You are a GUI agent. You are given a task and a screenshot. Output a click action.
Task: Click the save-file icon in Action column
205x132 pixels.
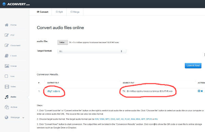[x=199, y=91]
